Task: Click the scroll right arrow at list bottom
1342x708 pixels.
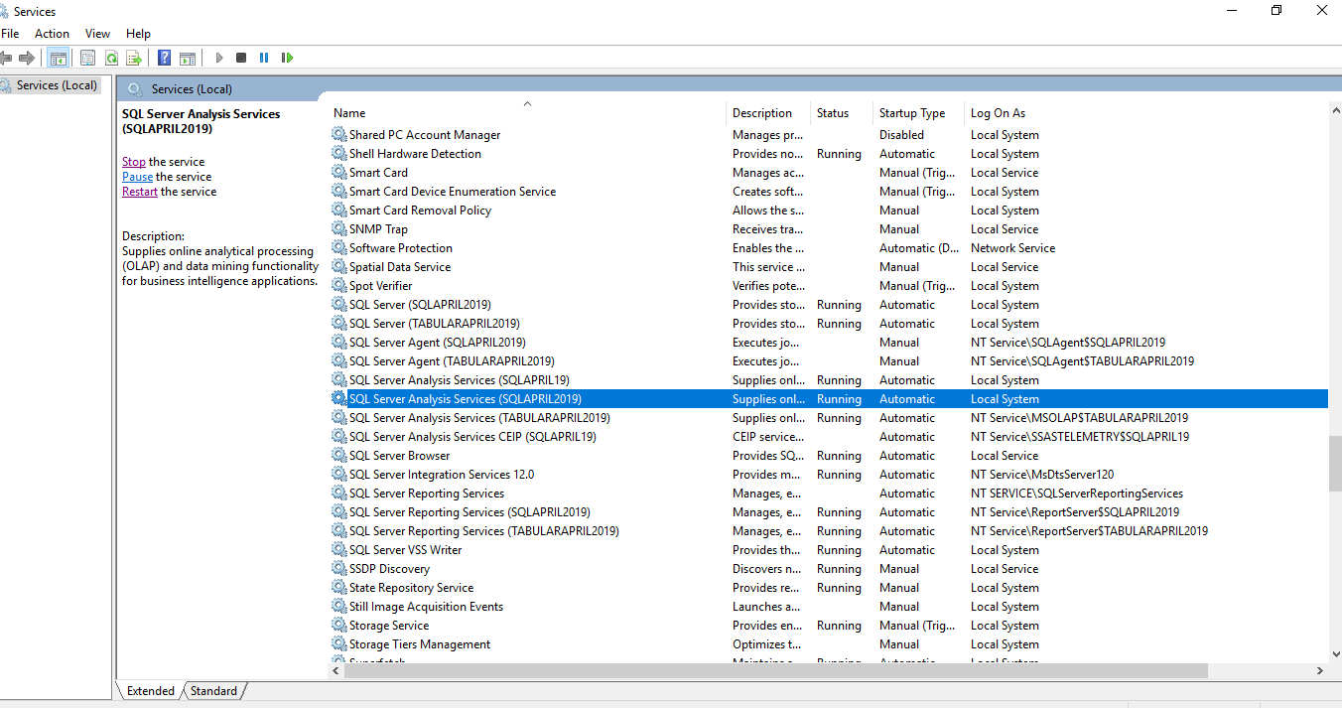Action: point(1320,671)
